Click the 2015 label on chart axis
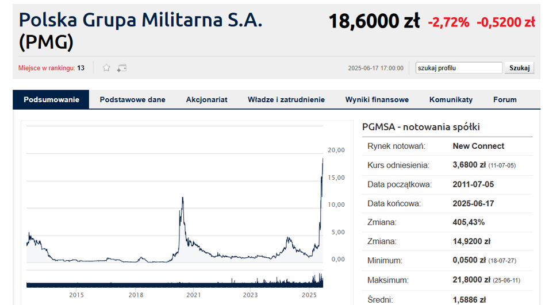This screenshot has height=305, width=545. 76,295
